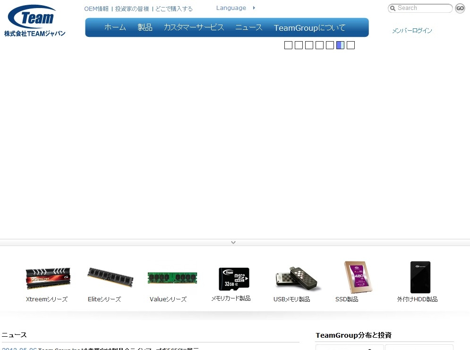
Task: Open the Valueシリーズ link
Action: point(168,299)
